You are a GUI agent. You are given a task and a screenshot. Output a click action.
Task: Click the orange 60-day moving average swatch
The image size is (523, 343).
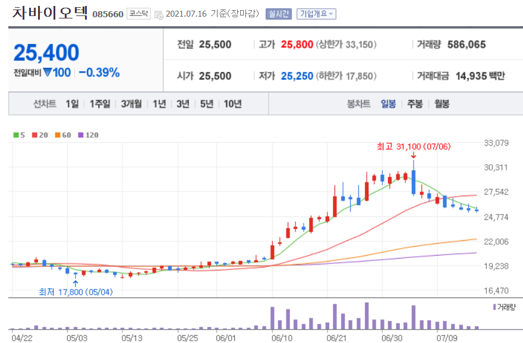(x=58, y=135)
